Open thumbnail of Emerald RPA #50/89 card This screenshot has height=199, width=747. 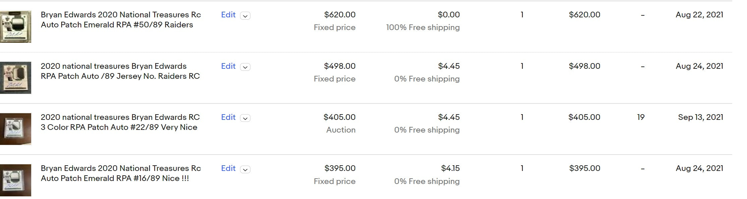(x=15, y=27)
